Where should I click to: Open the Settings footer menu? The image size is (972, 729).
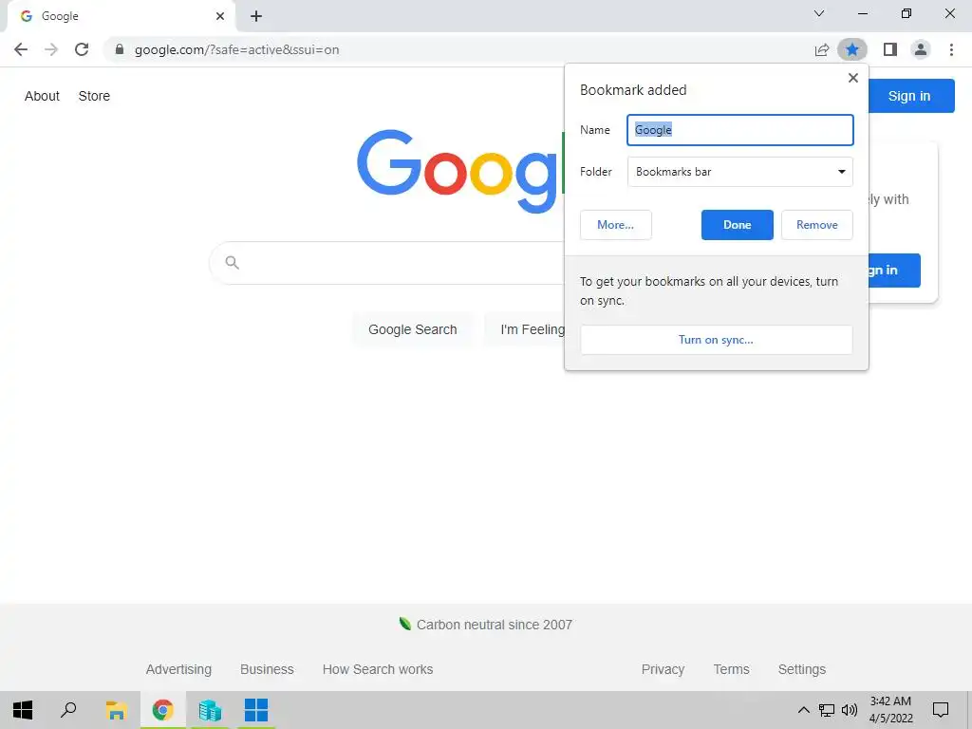(802, 669)
